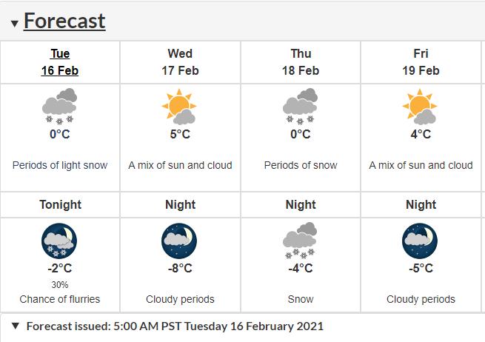Select the Wed 17 Feb column header

(x=180, y=62)
